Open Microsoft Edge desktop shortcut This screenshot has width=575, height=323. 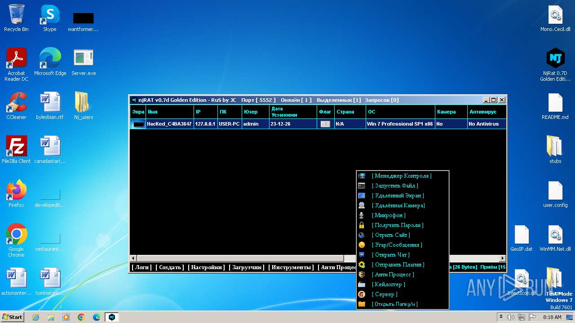[50, 62]
